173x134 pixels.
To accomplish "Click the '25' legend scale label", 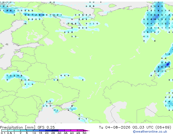I will pyautogui.click(x=53, y=133).
